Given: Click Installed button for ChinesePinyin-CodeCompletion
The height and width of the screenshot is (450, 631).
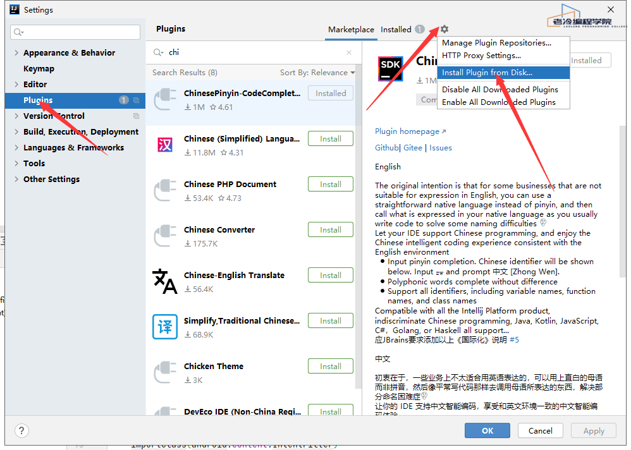Looking at the screenshot, I should 331,94.
